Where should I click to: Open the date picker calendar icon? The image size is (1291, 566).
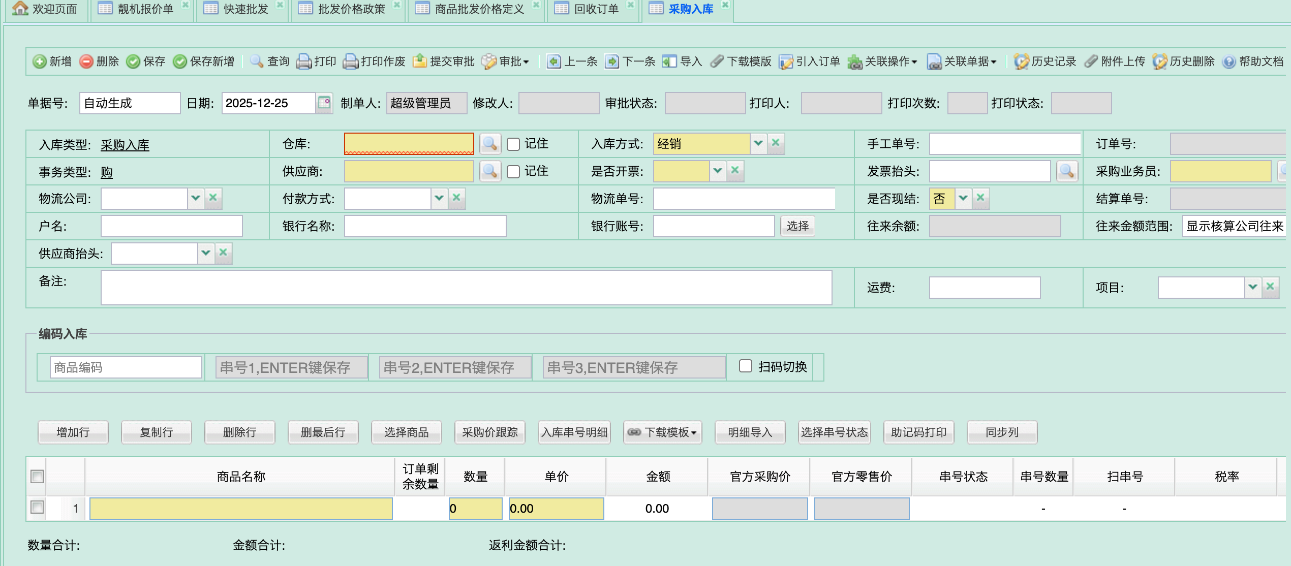(x=324, y=103)
